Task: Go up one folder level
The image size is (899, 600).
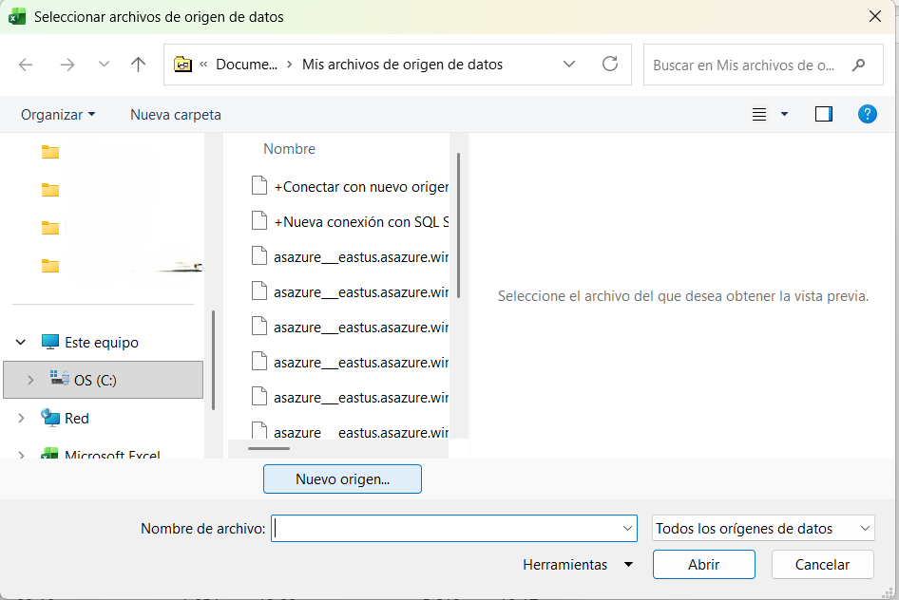Action: coord(139,65)
